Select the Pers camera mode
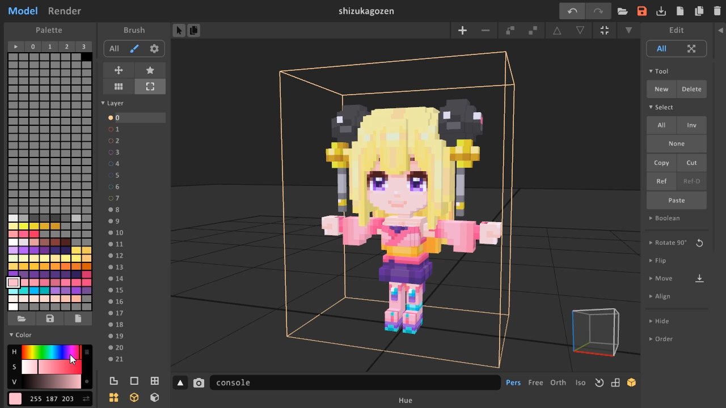This screenshot has width=726, height=408. click(513, 383)
